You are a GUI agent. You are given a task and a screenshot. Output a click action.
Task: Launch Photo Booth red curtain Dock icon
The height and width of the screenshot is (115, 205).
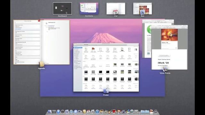point(114,111)
